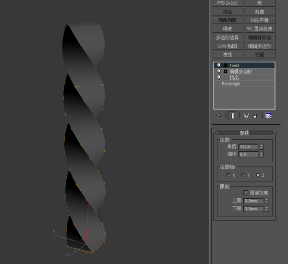Toggle 挤出 stack lightbulb visibility
Screen dimensions: 288x264
click(x=219, y=78)
